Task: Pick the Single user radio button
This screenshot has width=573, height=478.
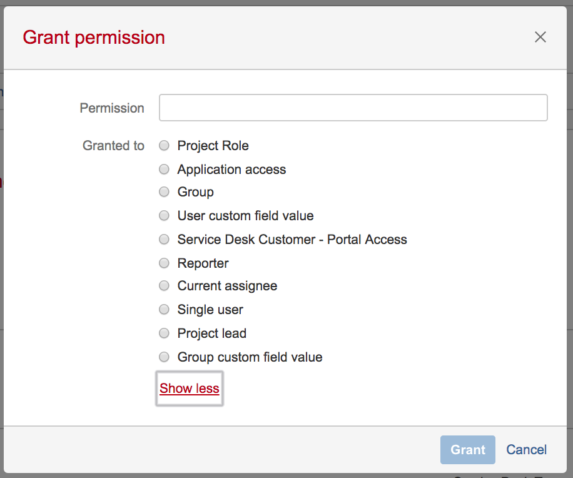Action: click(x=164, y=310)
